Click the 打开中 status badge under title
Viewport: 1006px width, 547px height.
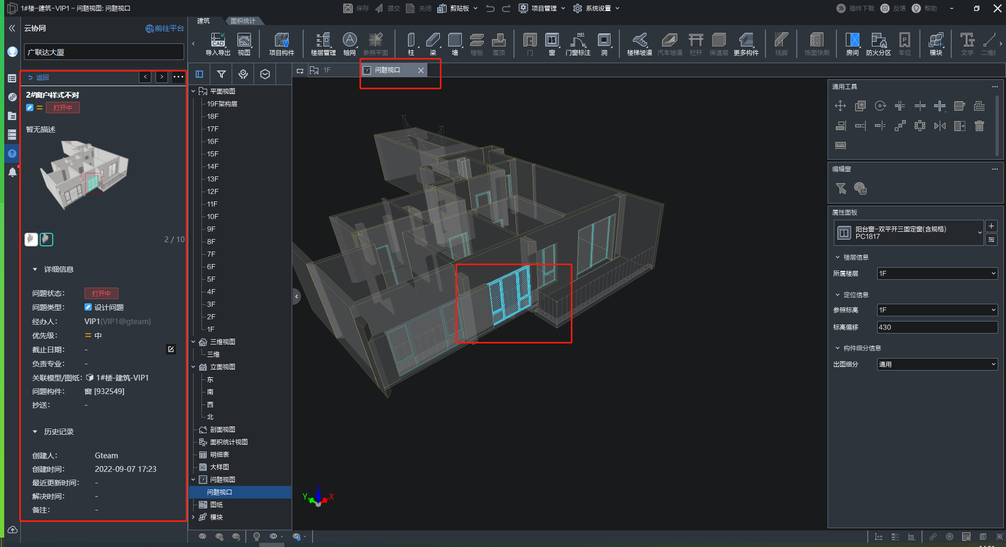[63, 108]
